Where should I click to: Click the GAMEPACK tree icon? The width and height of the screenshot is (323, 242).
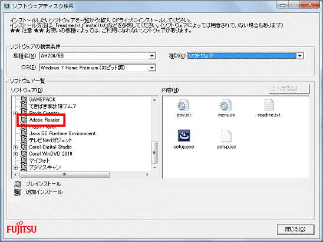[x=24, y=99]
